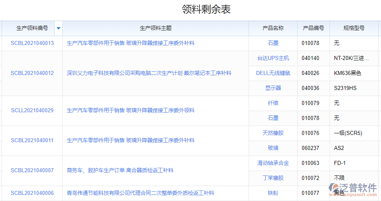Open requisition record SCBL2021040012
The height and width of the screenshot is (201, 381).
(32, 73)
